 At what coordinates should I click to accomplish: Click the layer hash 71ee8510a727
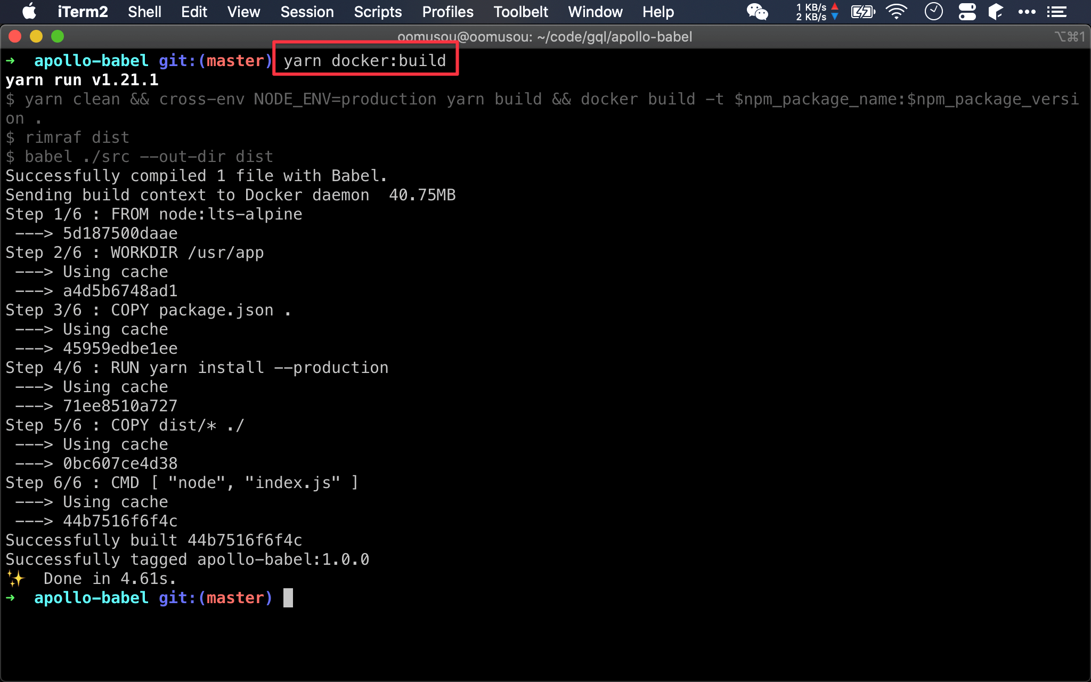pyautogui.click(x=120, y=406)
